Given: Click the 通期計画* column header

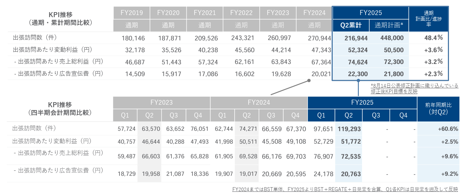Looking at the screenshot, I should 389,25.
